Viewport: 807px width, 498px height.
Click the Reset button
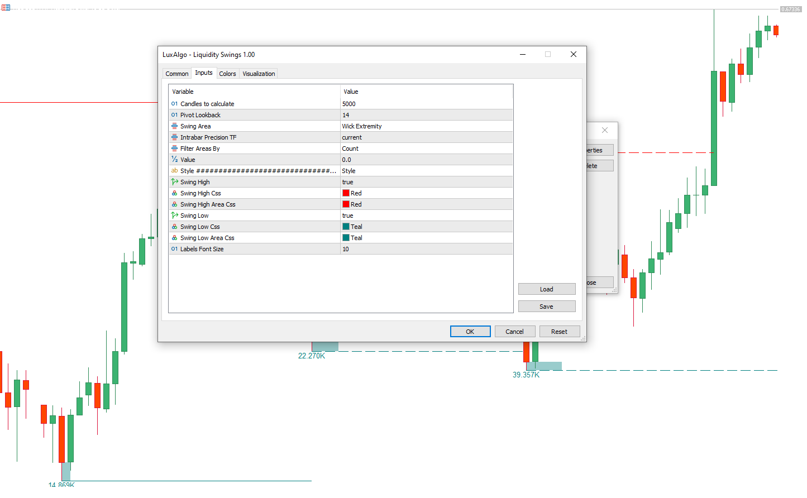pyautogui.click(x=559, y=332)
